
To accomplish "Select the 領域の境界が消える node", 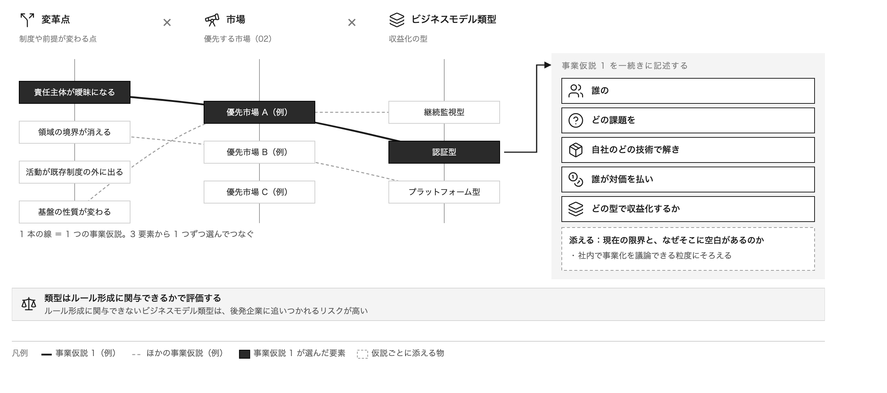I will point(75,132).
